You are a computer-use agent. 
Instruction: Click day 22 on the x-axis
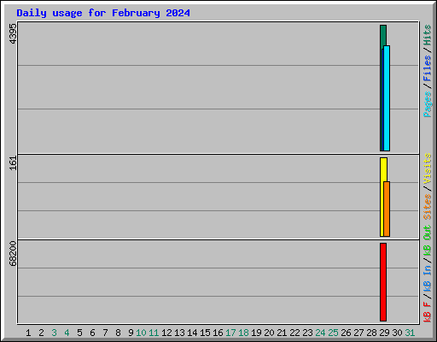[294, 333]
